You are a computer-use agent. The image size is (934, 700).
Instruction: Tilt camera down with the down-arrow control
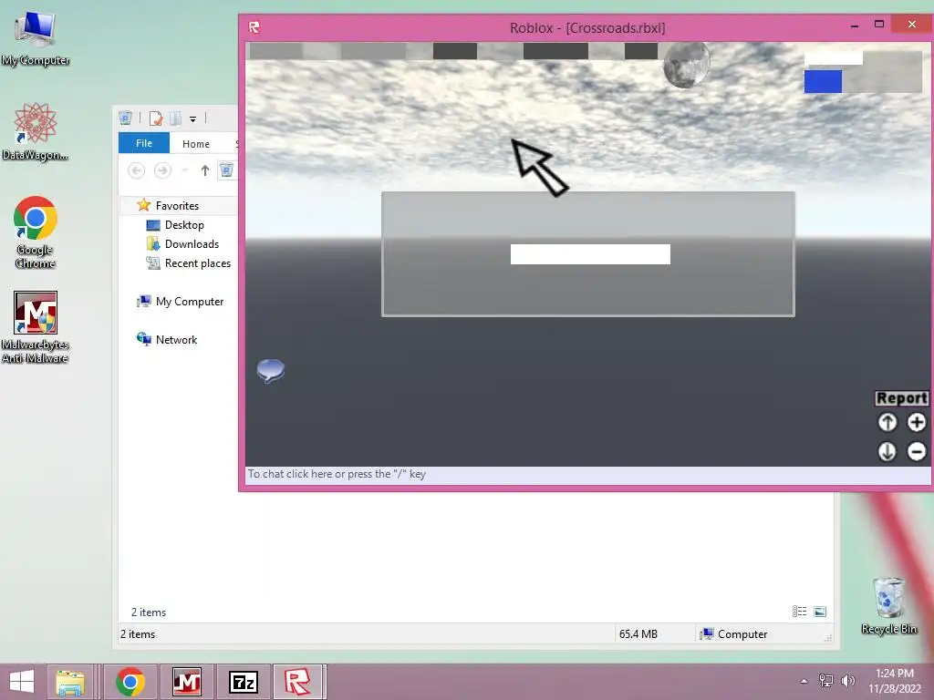pos(887,451)
